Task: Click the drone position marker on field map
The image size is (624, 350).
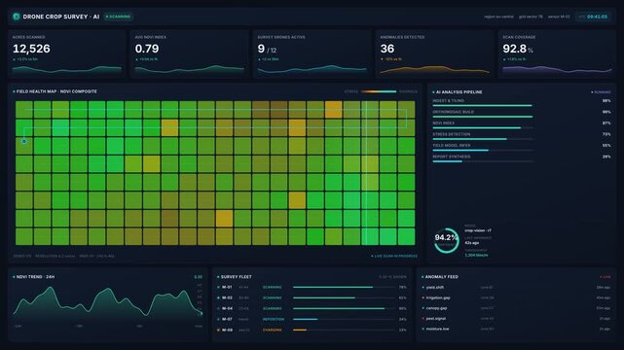Action: click(x=24, y=141)
